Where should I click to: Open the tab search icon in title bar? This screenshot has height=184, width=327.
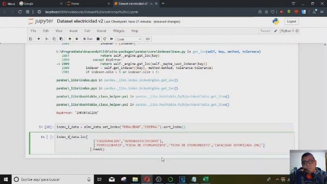[293, 4]
